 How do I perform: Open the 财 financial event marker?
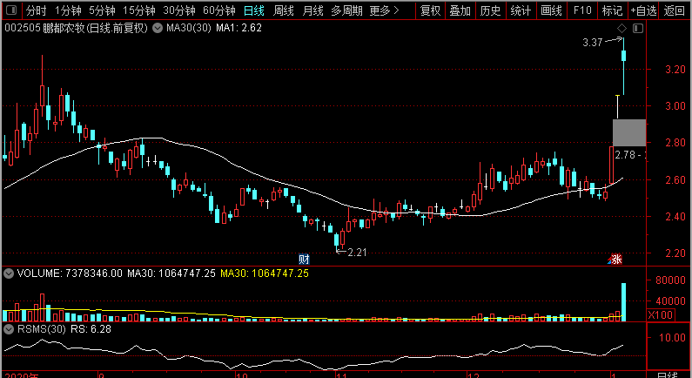pyautogui.click(x=305, y=258)
